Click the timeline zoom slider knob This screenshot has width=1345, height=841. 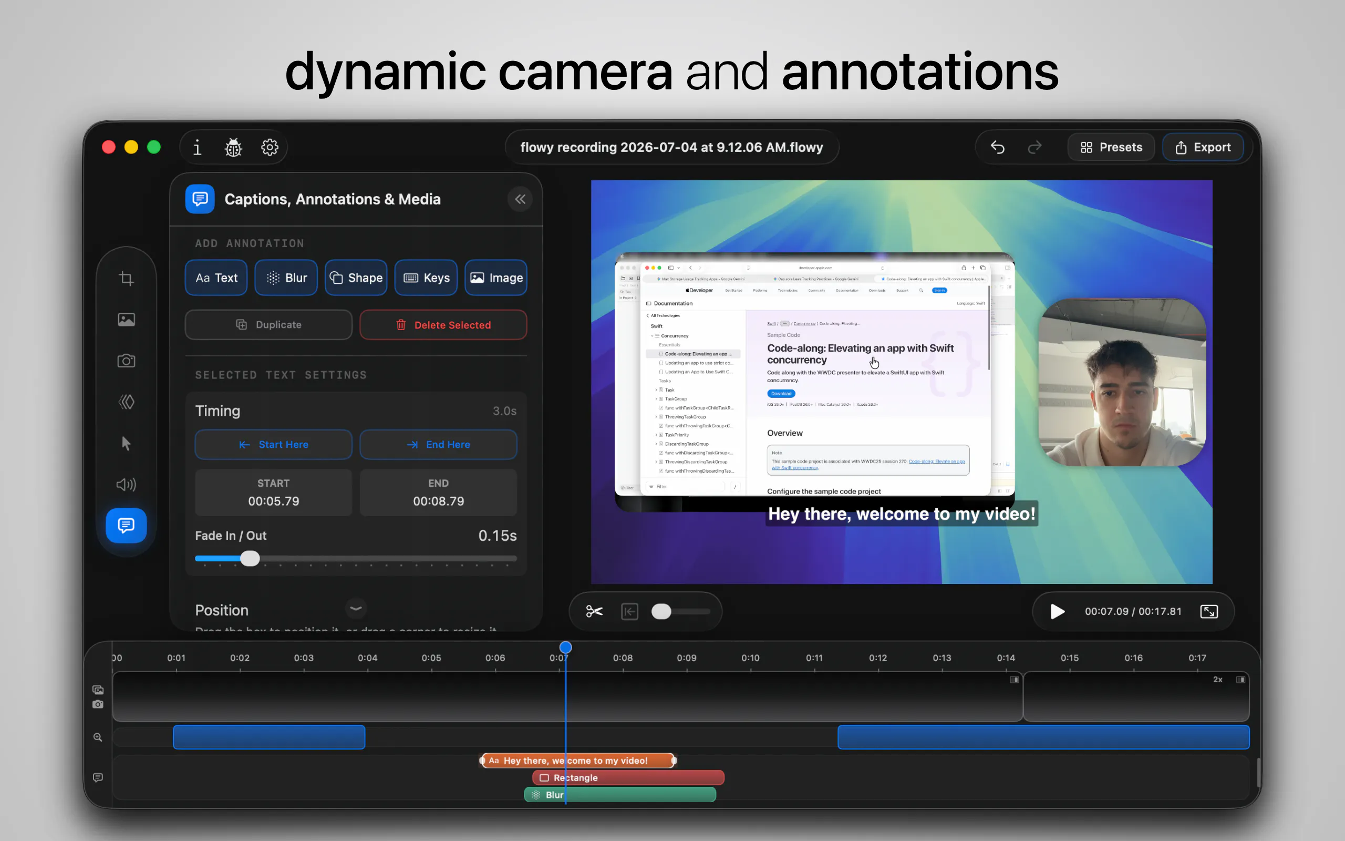[x=661, y=612]
